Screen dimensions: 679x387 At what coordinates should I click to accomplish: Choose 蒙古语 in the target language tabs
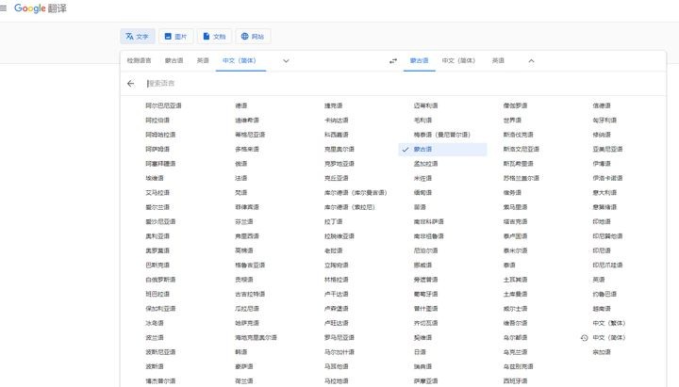click(x=419, y=60)
